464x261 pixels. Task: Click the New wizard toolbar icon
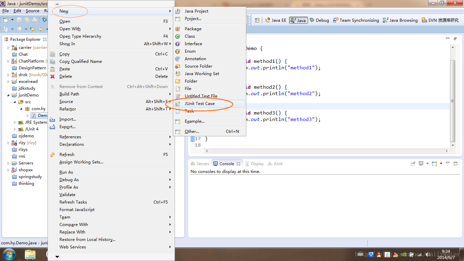click(6, 20)
